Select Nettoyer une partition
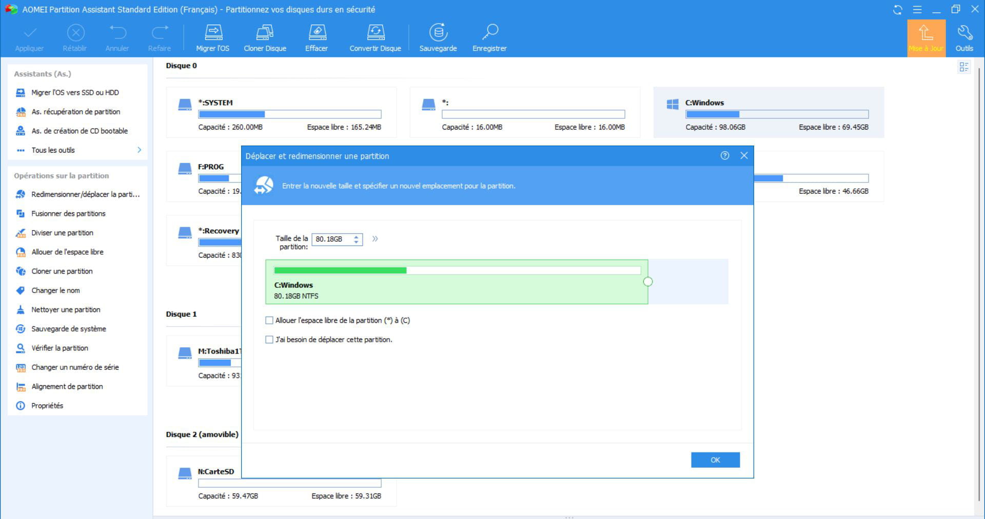The width and height of the screenshot is (985, 519). click(x=66, y=310)
